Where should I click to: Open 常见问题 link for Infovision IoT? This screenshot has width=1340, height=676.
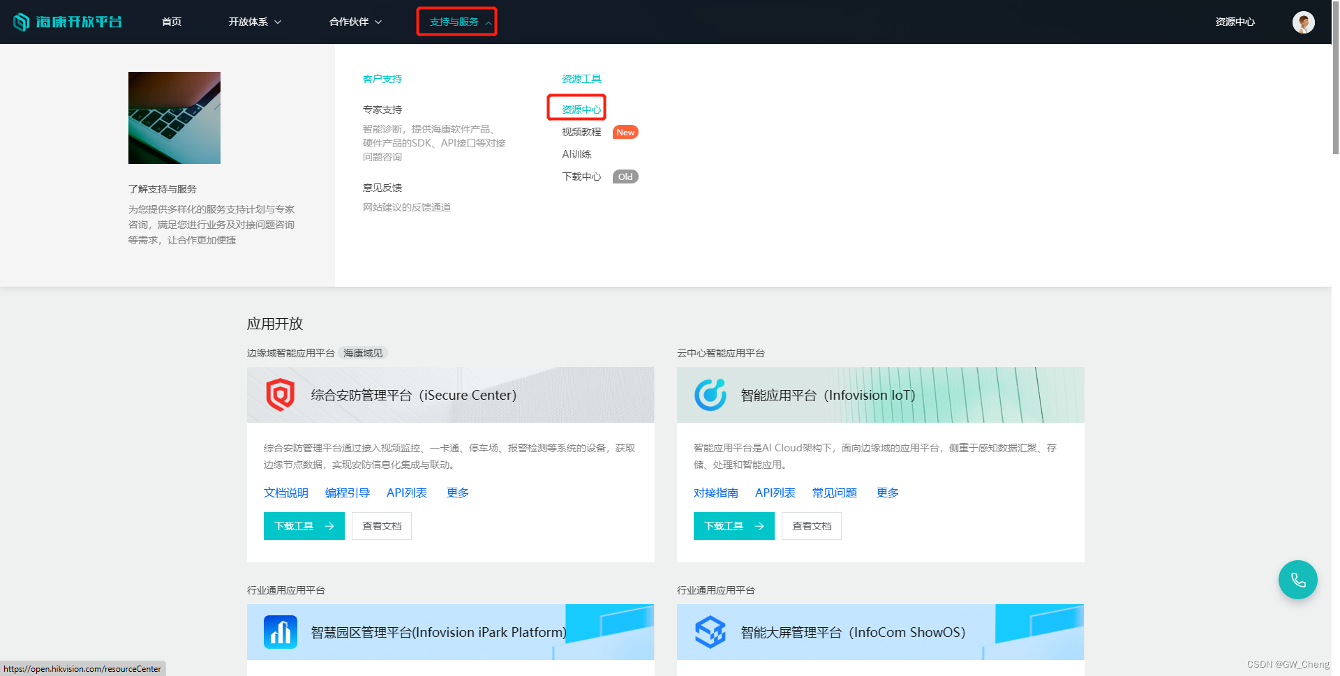835,493
